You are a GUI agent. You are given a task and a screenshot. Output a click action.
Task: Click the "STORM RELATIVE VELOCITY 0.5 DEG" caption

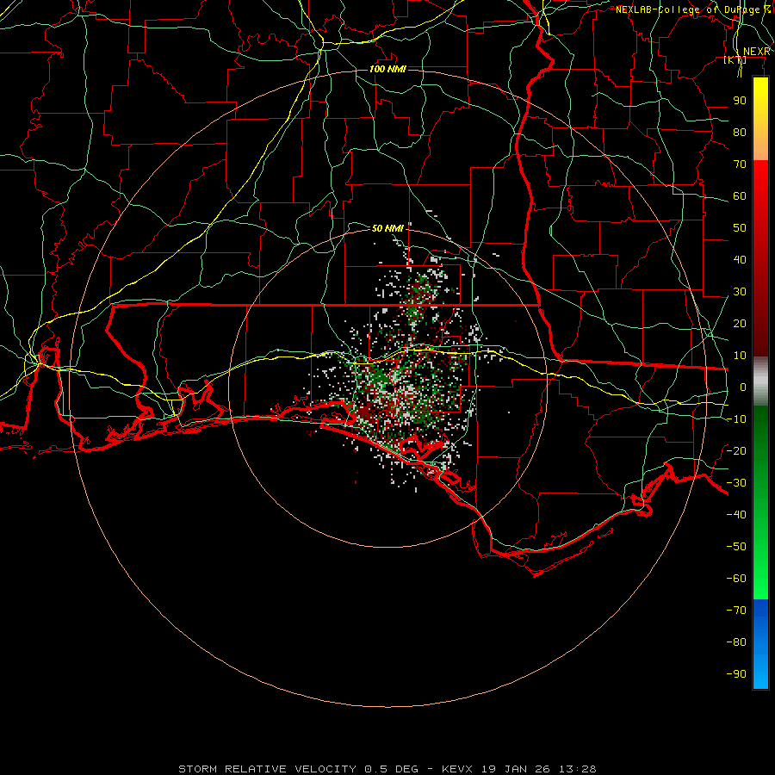coord(298,769)
